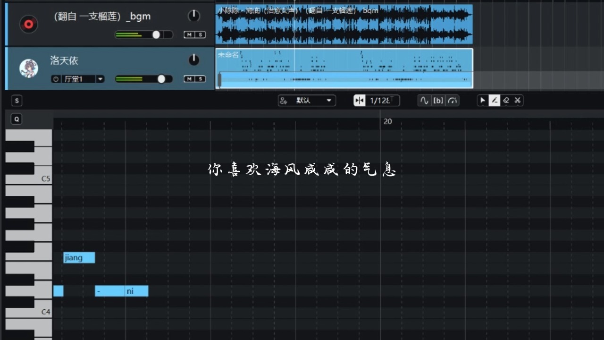Click the Q quantize button near piano keys
604x340 pixels.
pyautogui.click(x=17, y=119)
